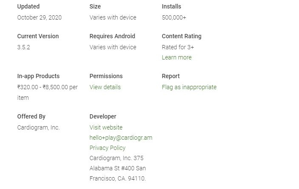Click Varies with device under Size

(x=113, y=17)
